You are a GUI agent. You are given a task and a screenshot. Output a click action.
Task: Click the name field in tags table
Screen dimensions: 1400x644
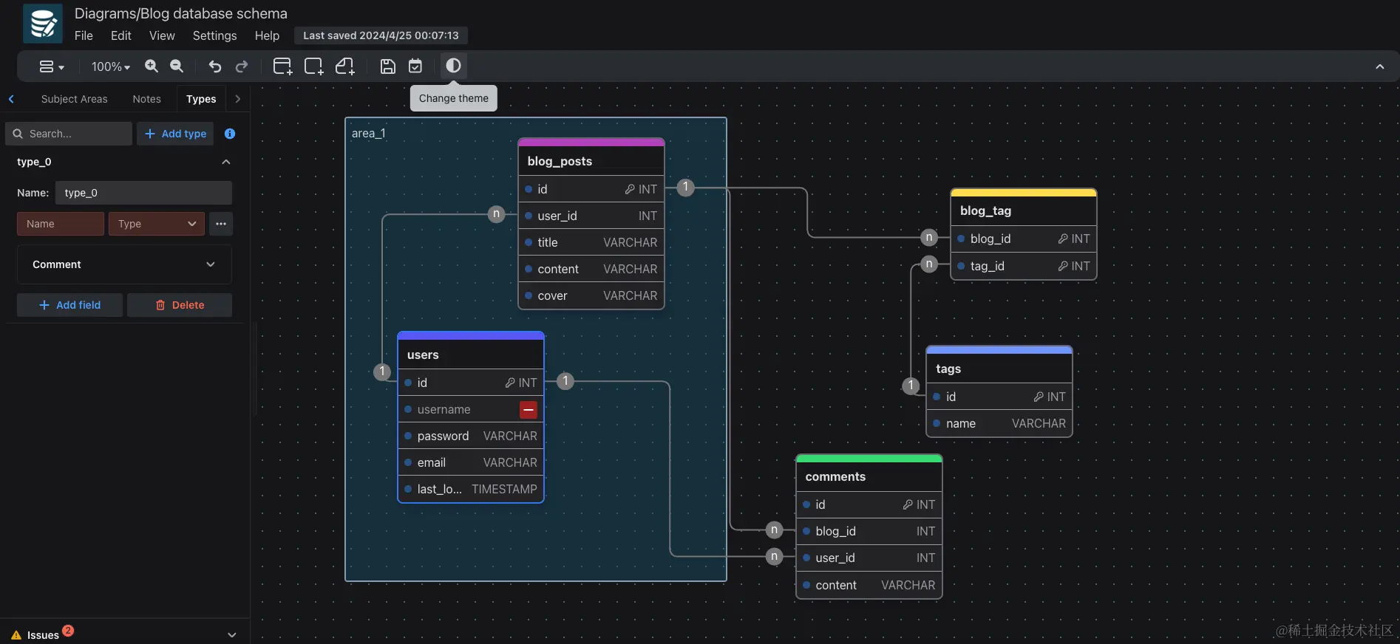[x=999, y=423]
